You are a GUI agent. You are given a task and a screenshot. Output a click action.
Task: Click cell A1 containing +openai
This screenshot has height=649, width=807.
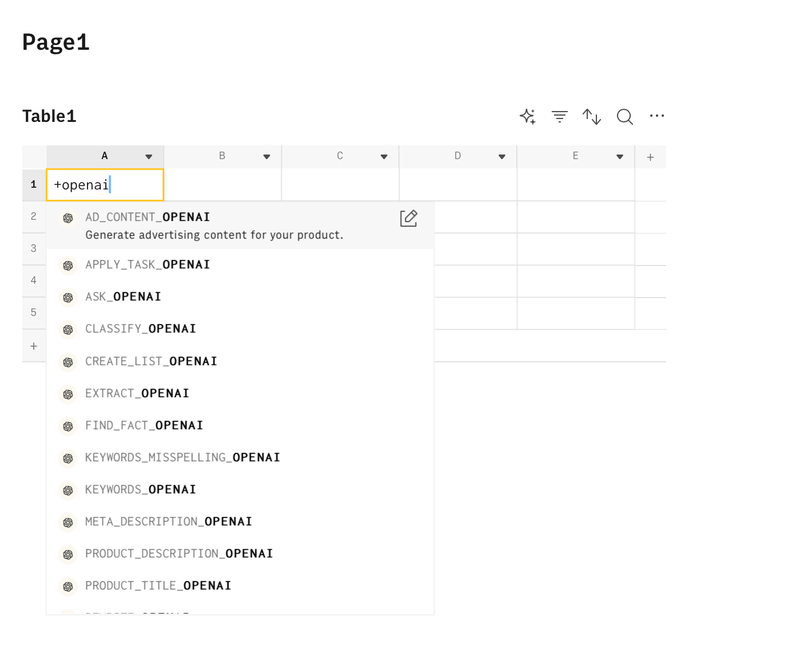105,185
